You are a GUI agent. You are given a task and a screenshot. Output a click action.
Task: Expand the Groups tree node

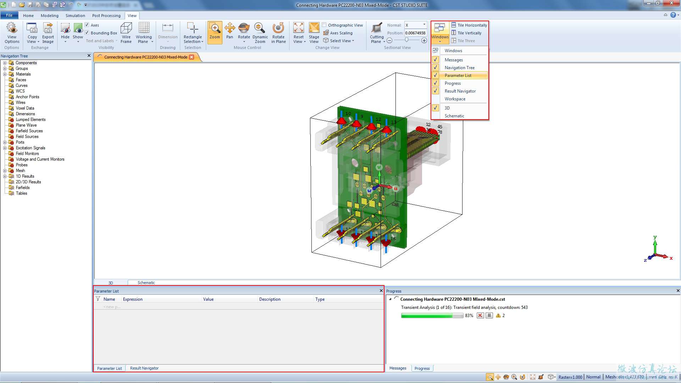point(5,68)
